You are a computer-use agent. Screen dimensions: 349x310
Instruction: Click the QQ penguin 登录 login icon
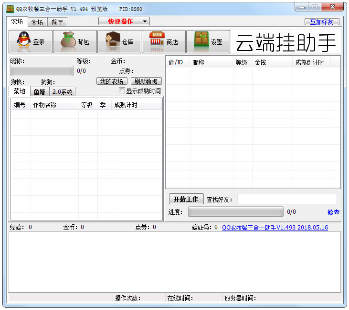point(31,41)
